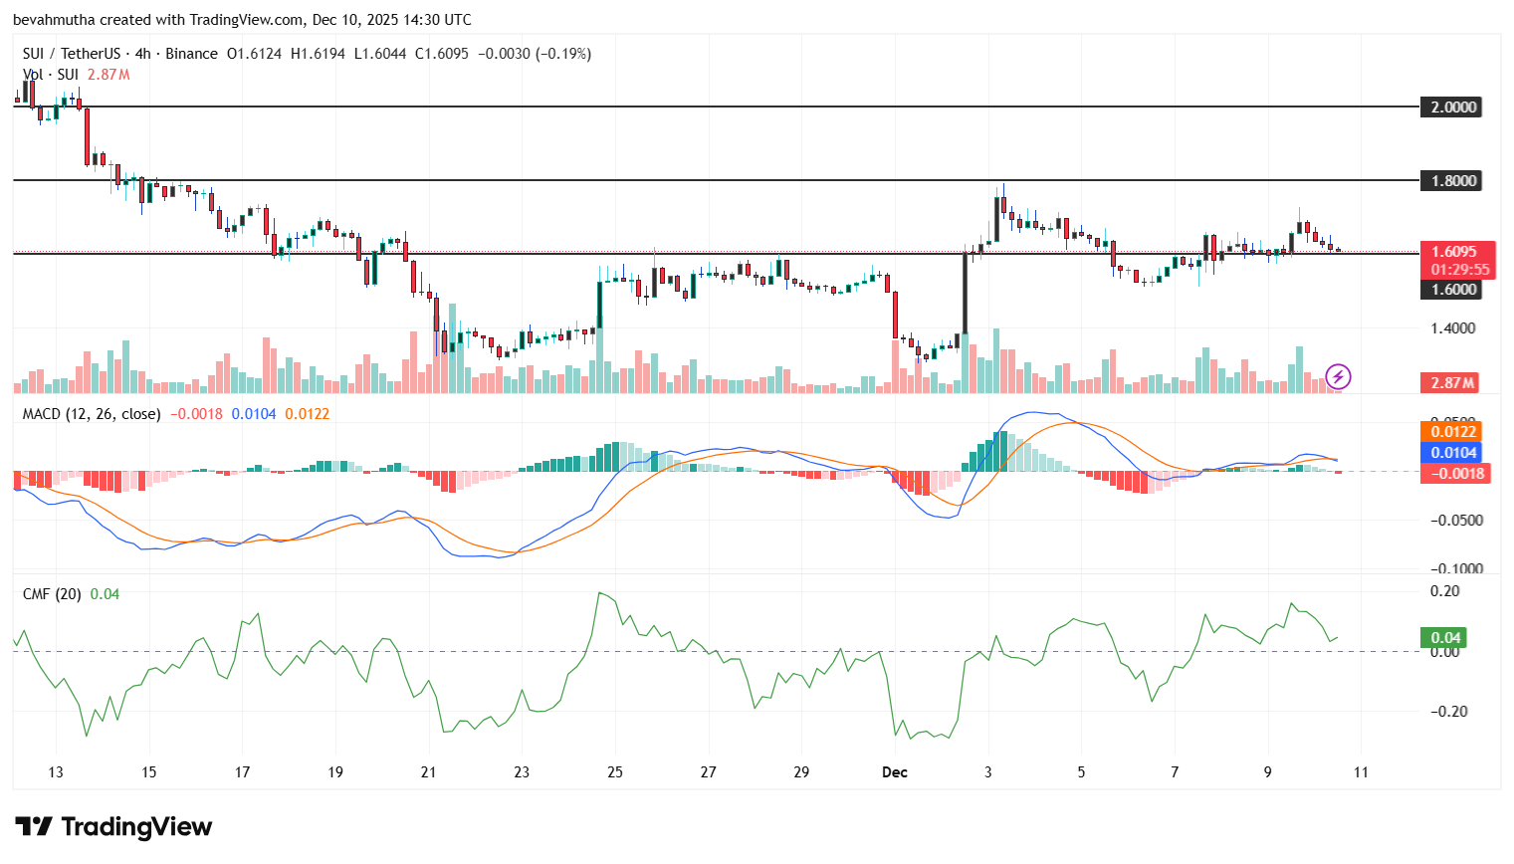This screenshot has width=1514, height=864.
Task: Click the red 1.6095 current price tag
Action: tap(1454, 250)
